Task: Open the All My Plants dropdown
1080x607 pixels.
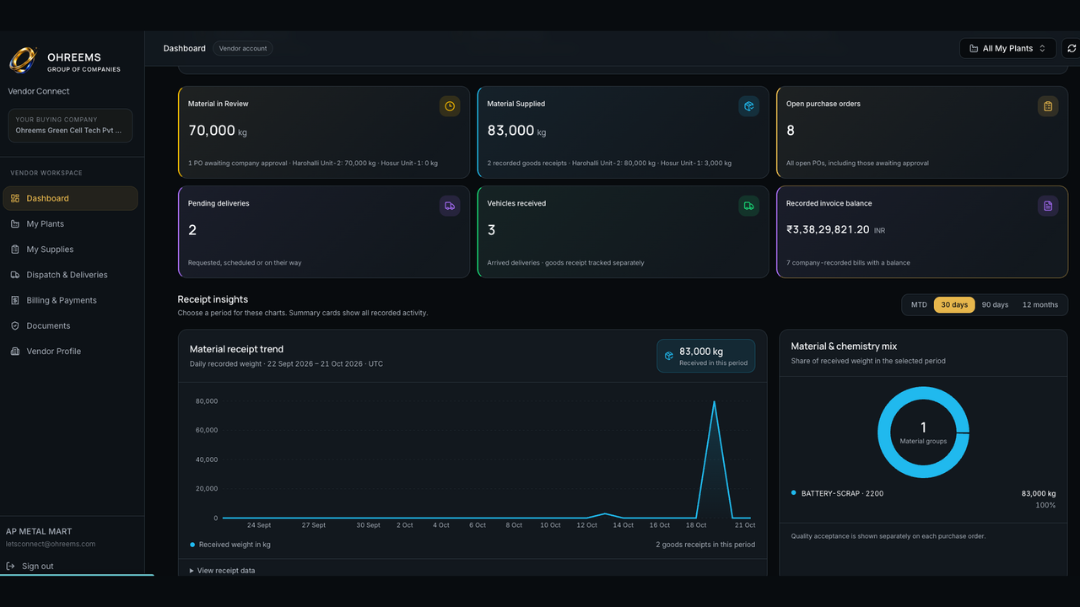Action: (x=1007, y=48)
